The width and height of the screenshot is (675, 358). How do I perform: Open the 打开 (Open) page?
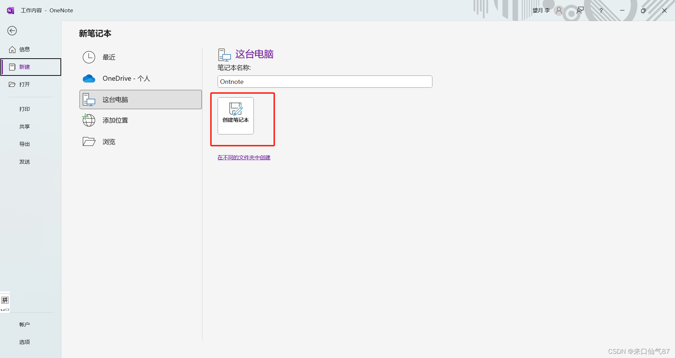point(31,85)
